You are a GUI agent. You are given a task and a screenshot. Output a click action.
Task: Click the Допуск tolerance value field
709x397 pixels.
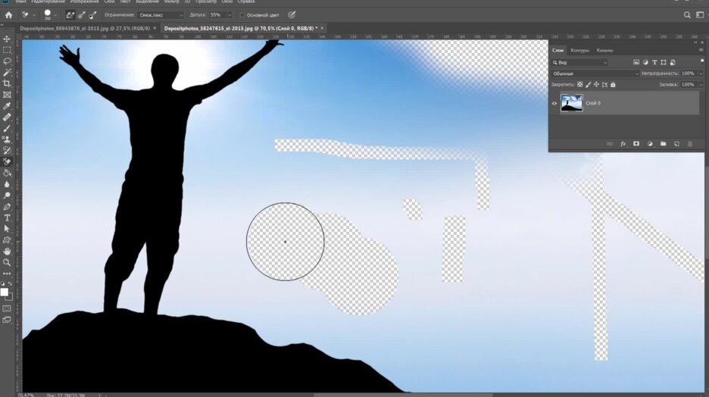(216, 14)
